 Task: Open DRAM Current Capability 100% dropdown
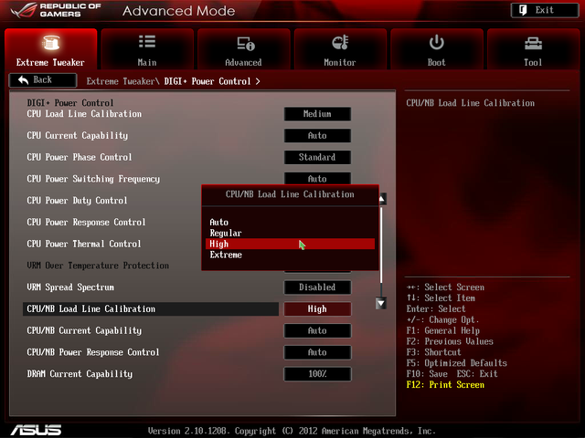pyautogui.click(x=317, y=374)
